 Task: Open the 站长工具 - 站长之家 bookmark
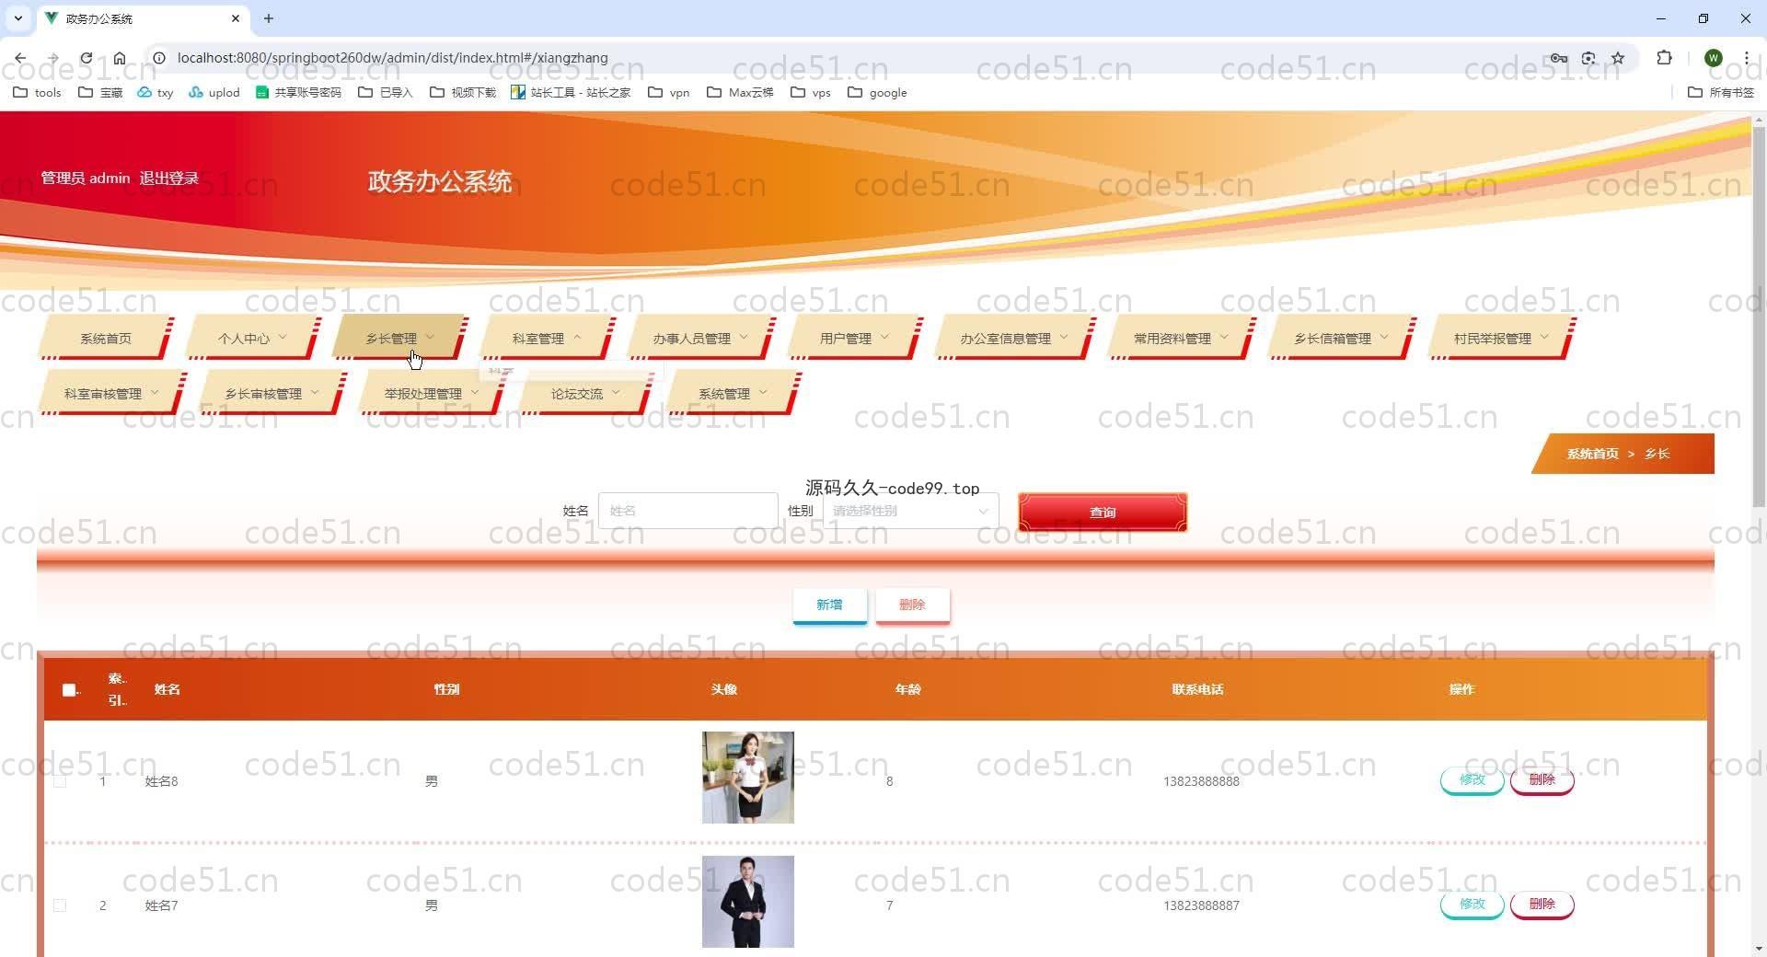pyautogui.click(x=571, y=93)
